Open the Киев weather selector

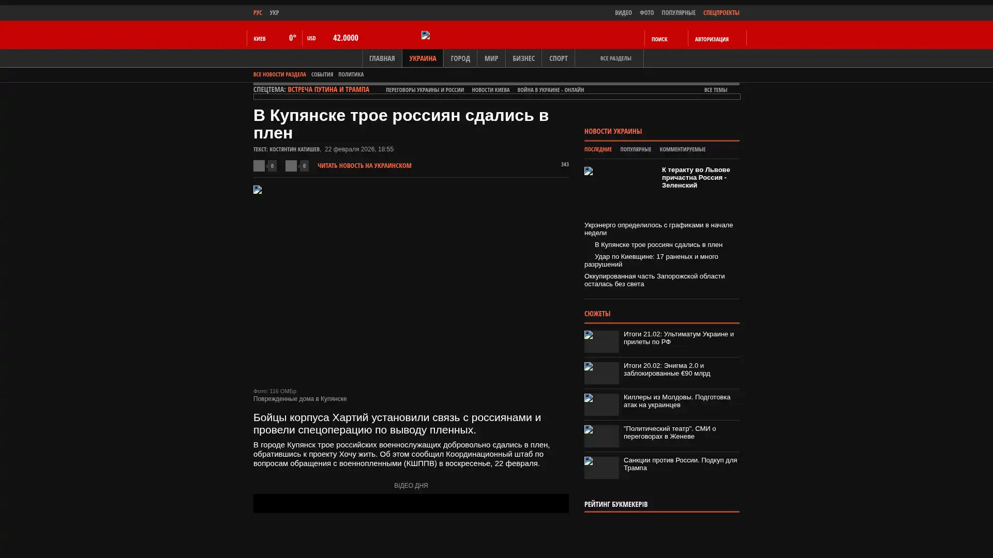[x=260, y=39]
